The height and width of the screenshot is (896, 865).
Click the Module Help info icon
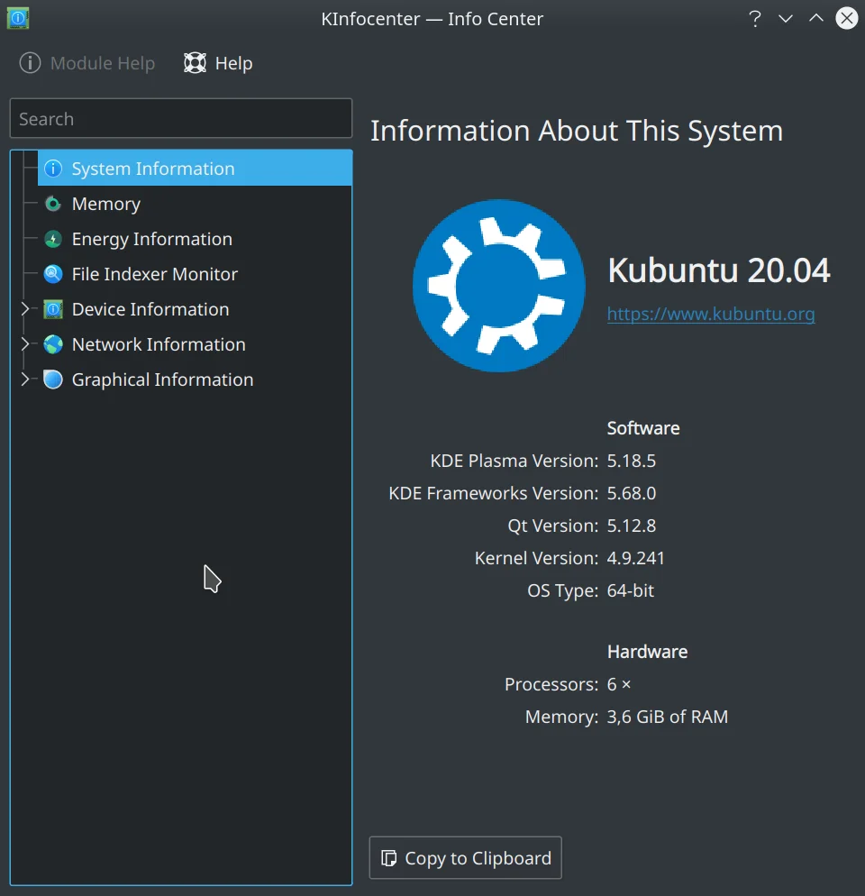coord(30,63)
